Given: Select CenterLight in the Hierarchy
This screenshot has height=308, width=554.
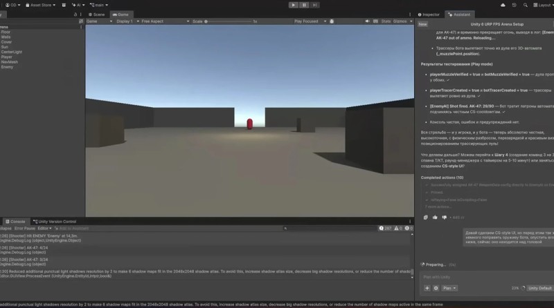Looking at the screenshot, I should [x=12, y=52].
